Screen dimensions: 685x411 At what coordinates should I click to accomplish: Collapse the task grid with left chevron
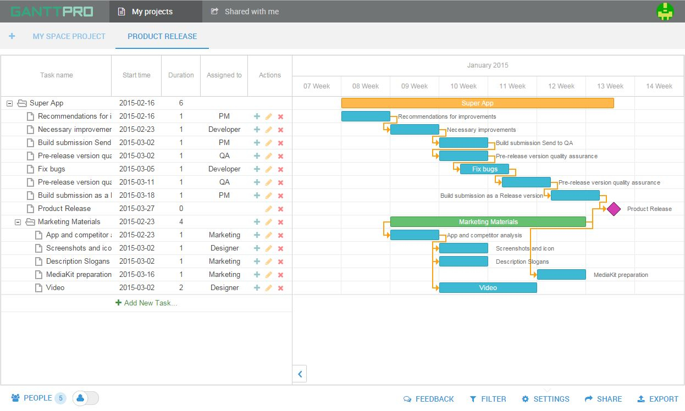tap(300, 374)
